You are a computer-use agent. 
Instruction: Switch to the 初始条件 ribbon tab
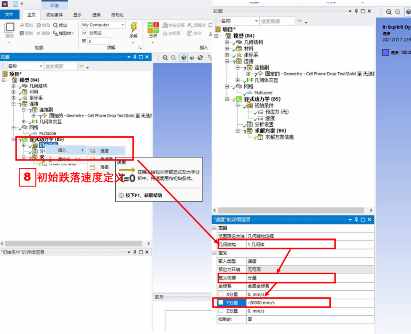(54, 15)
